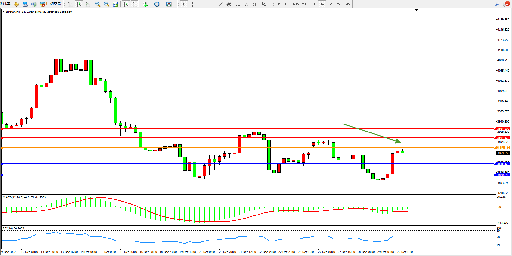Toggle chart shift from right border
The width and height of the screenshot is (512, 256).
135,4
